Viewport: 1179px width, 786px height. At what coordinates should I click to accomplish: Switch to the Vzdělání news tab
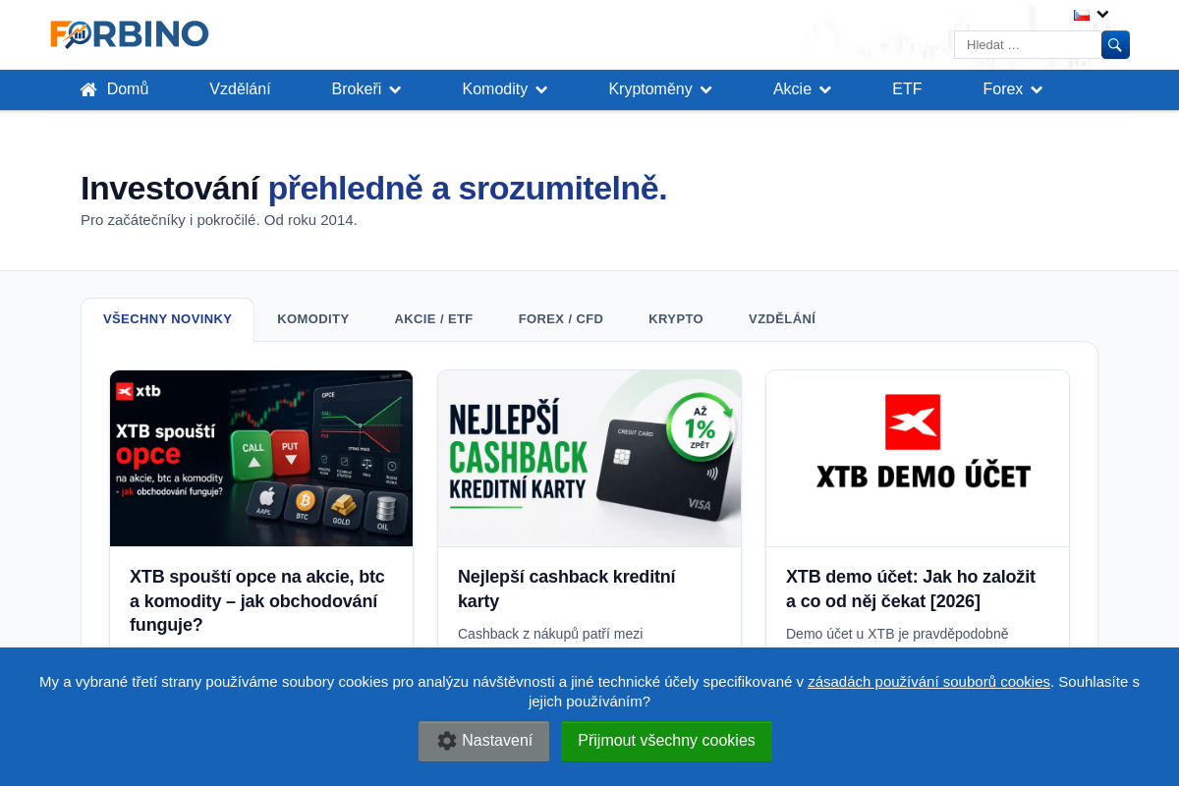click(x=782, y=319)
